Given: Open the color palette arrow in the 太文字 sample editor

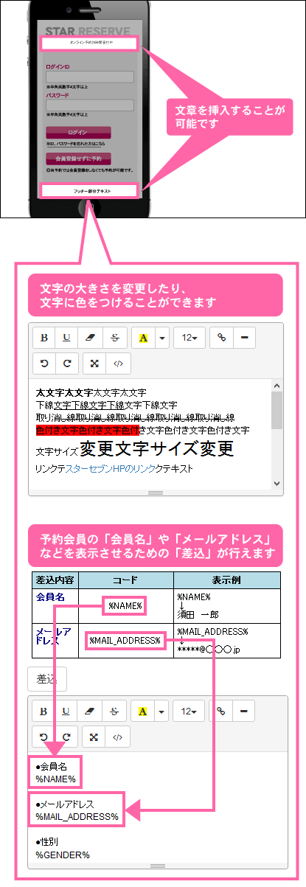Looking at the screenshot, I should click(161, 338).
